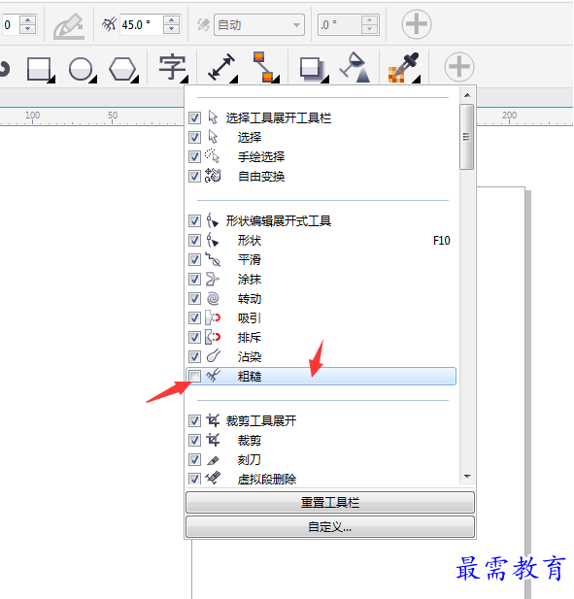Click the list scrollbar thumb

coord(466,137)
